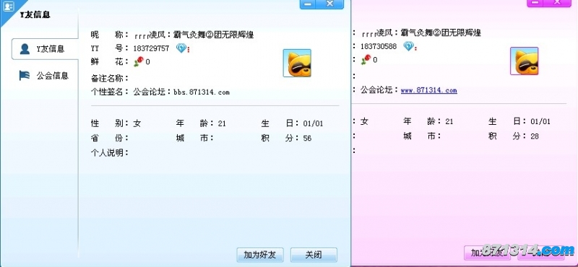Click the cat avatar in pink window

click(525, 61)
